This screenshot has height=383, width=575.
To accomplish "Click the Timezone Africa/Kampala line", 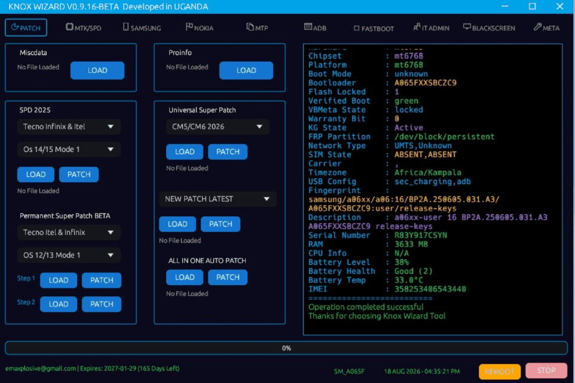I will [x=385, y=173].
